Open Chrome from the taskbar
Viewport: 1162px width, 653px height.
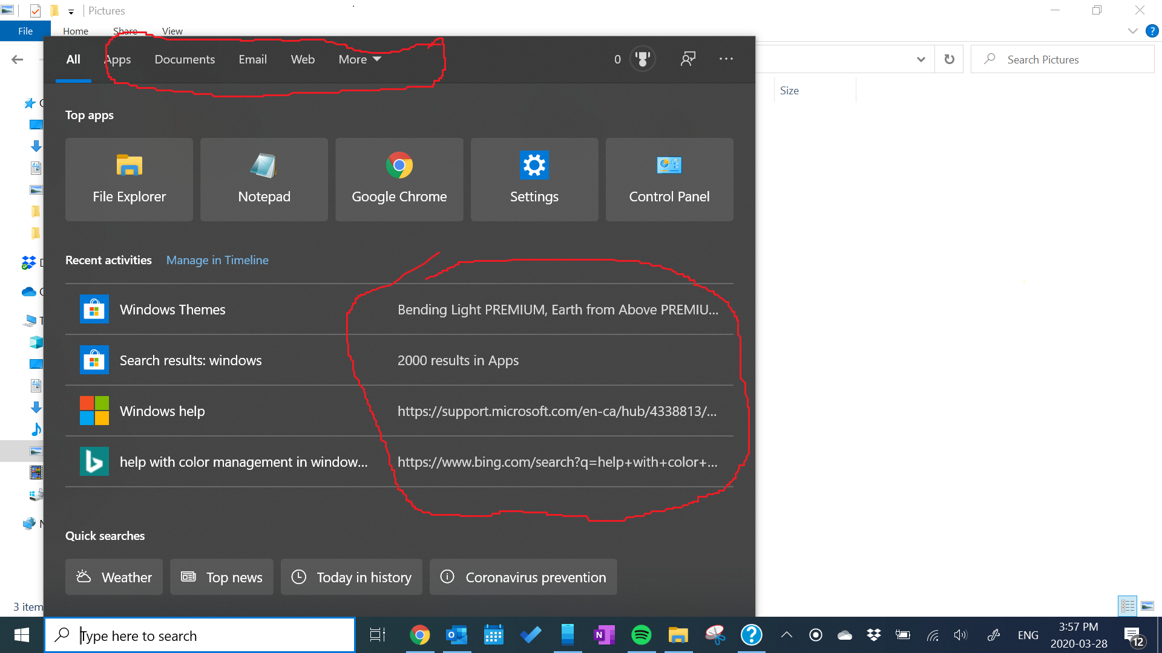tap(419, 635)
